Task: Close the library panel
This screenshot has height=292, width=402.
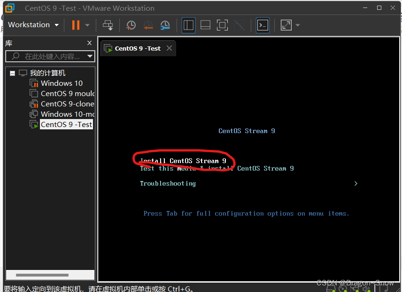Action: (x=90, y=43)
